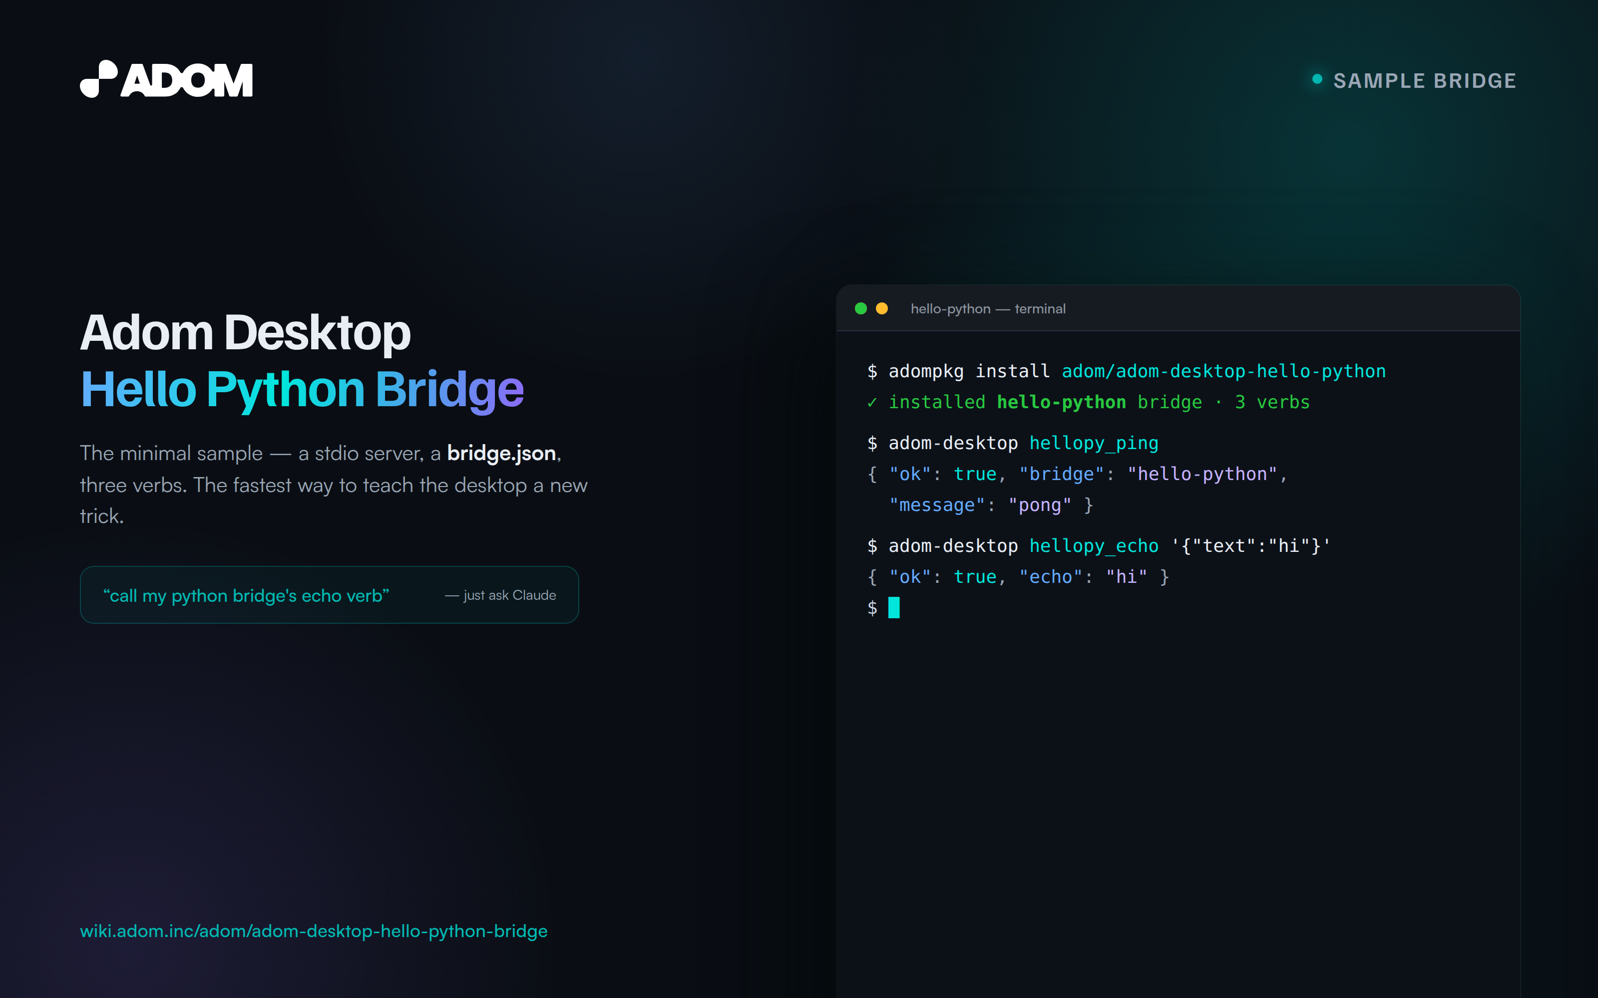1598x998 pixels.
Task: Click the "SAMPLE BRIDGE" label
Action: pyautogui.click(x=1424, y=80)
